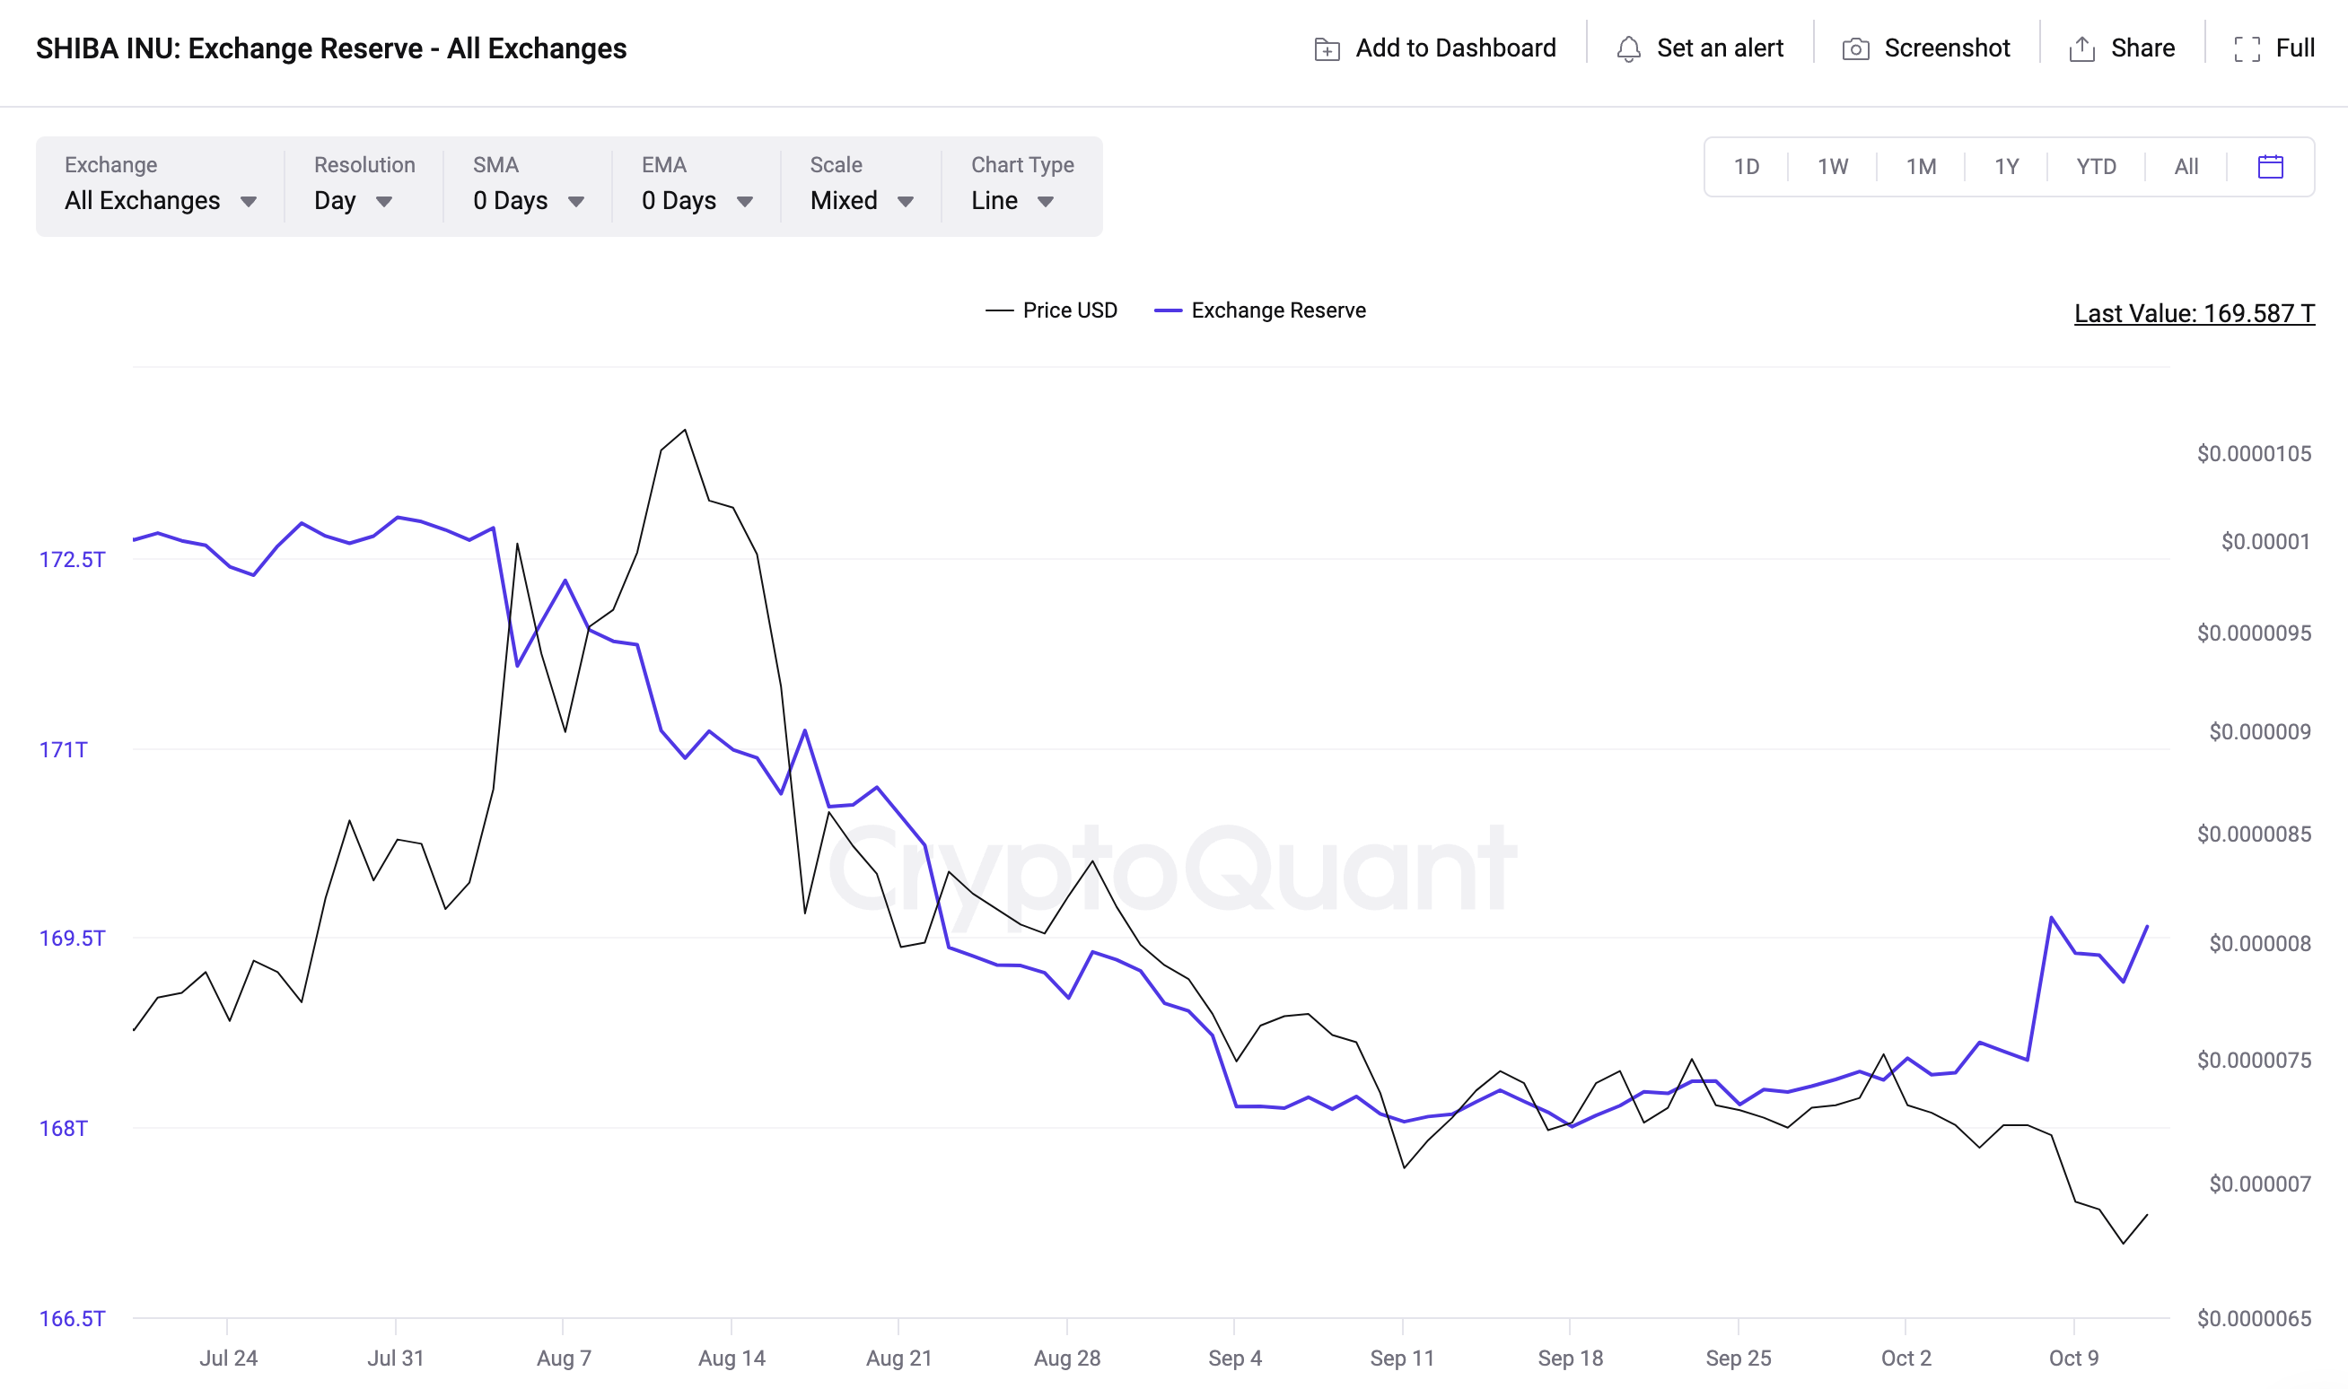Click the $0.00001 price axis label
The image size is (2348, 1389).
click(x=2265, y=541)
